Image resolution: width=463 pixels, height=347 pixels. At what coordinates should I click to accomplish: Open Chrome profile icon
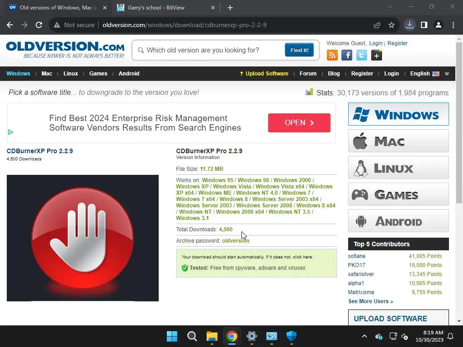(x=439, y=25)
